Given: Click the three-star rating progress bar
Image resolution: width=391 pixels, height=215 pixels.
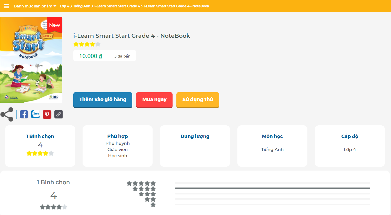Looking at the screenshot, I should (273, 194).
